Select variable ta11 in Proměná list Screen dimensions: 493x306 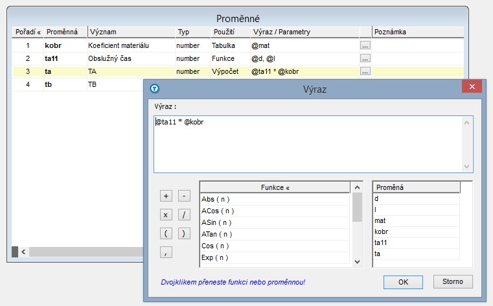pyautogui.click(x=417, y=242)
